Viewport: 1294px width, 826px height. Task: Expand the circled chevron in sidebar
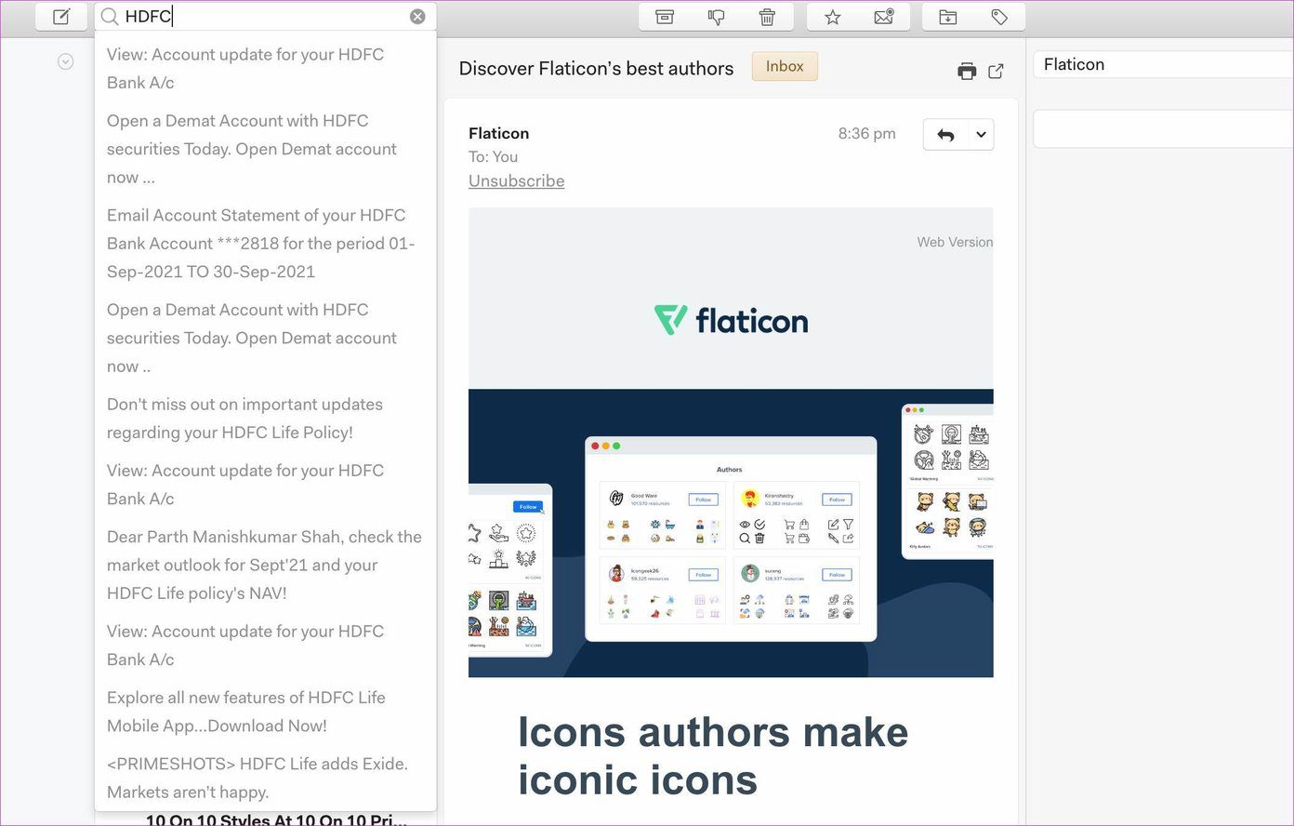pyautogui.click(x=65, y=61)
